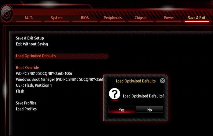
Task: Click the gear logo icon at top left
Action: [x=7, y=13]
